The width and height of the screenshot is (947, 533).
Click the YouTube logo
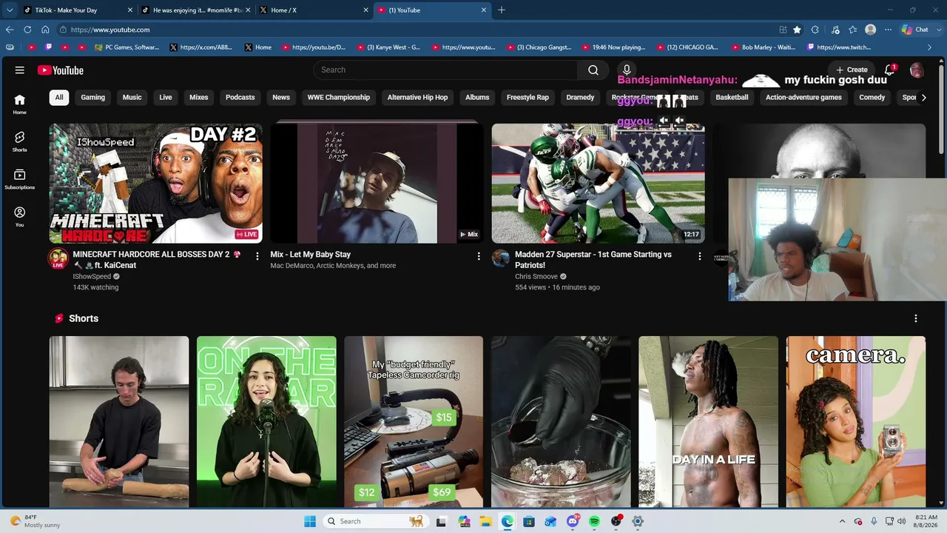click(x=61, y=70)
